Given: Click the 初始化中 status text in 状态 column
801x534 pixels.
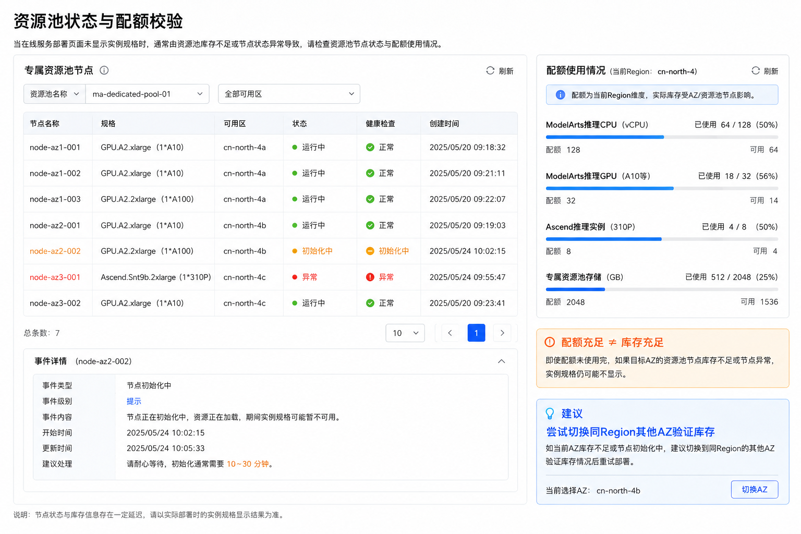Looking at the screenshot, I should click(317, 251).
